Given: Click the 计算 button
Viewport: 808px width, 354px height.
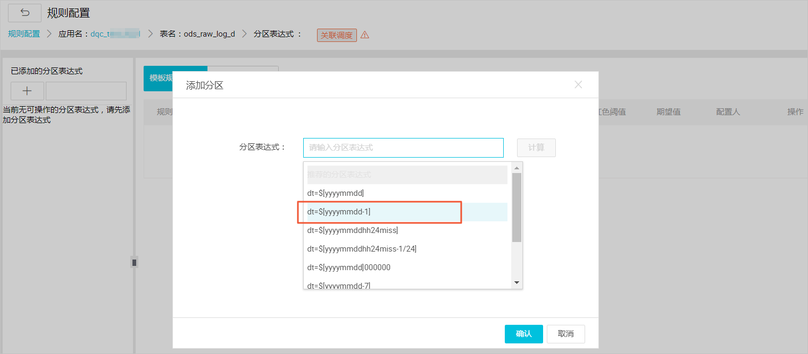Looking at the screenshot, I should click(x=536, y=148).
